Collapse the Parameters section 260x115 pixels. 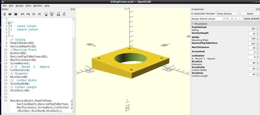pyautogui.click(x=193, y=24)
